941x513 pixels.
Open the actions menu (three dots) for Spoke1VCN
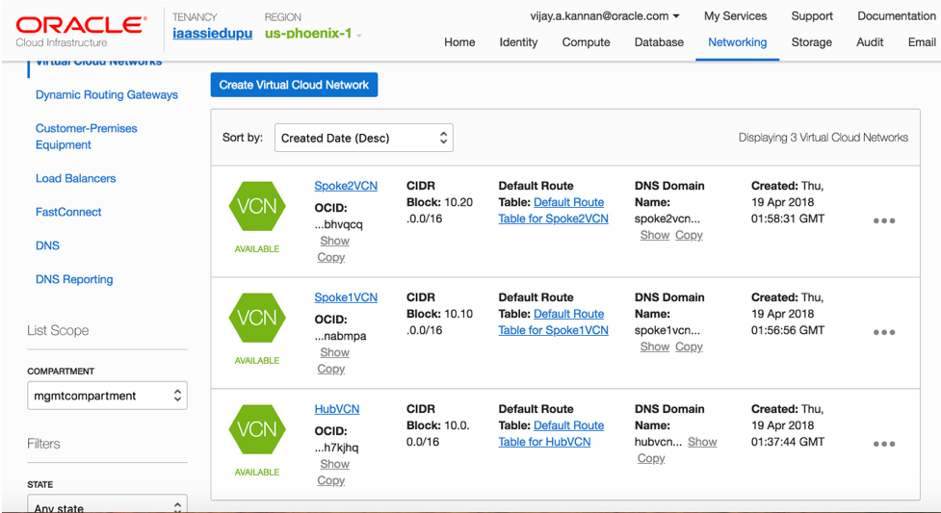coord(884,332)
